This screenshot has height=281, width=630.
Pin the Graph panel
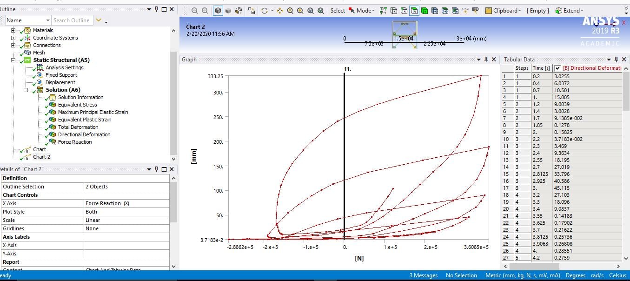point(486,60)
